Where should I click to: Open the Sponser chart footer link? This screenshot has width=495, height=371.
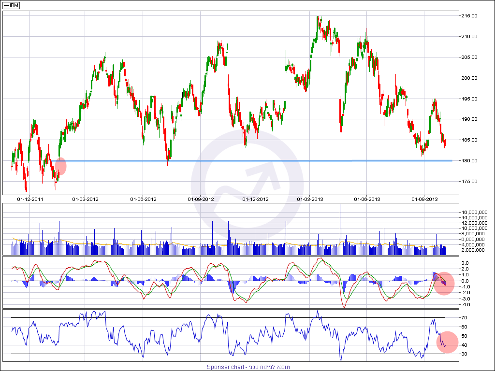coord(248,367)
